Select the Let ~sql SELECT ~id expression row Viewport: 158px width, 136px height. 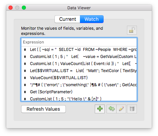point(79,49)
